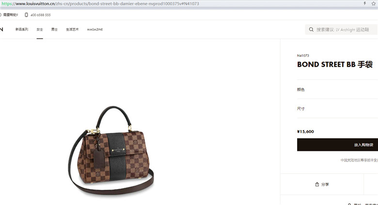Click the price ¥15,600
The image size is (378, 205).
click(305, 132)
